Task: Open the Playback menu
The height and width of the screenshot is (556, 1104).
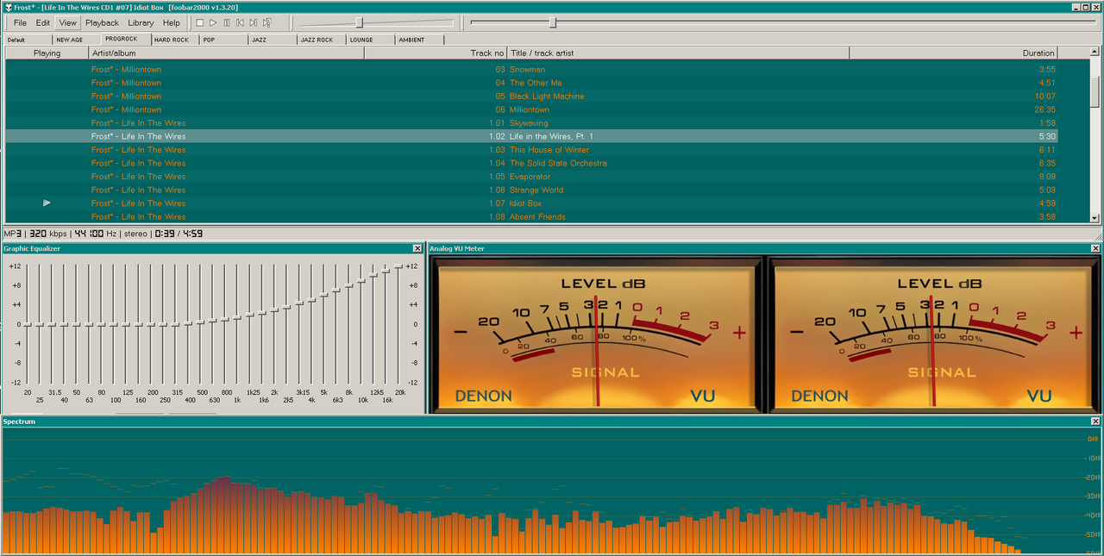Action: point(103,23)
